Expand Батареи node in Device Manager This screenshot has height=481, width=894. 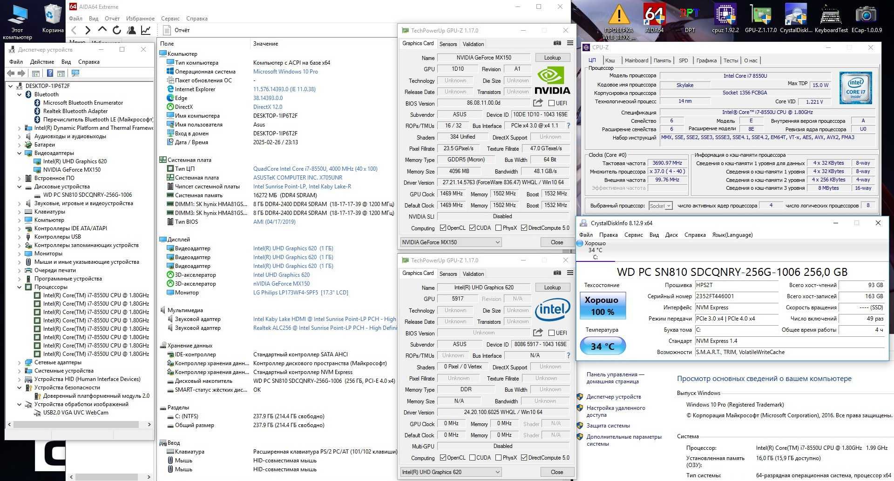[20, 145]
